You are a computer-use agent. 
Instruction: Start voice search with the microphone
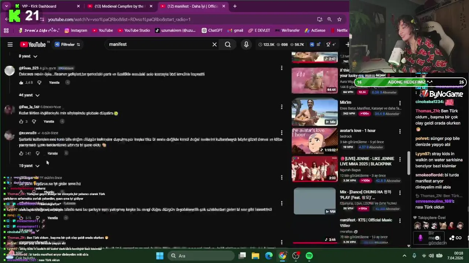pos(246,45)
